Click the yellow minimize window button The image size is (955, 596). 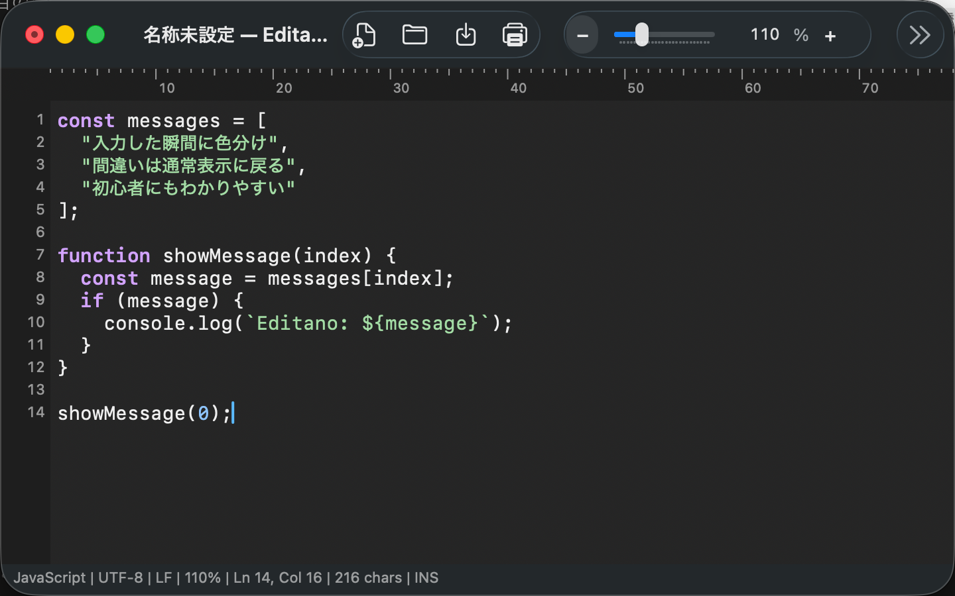65,34
